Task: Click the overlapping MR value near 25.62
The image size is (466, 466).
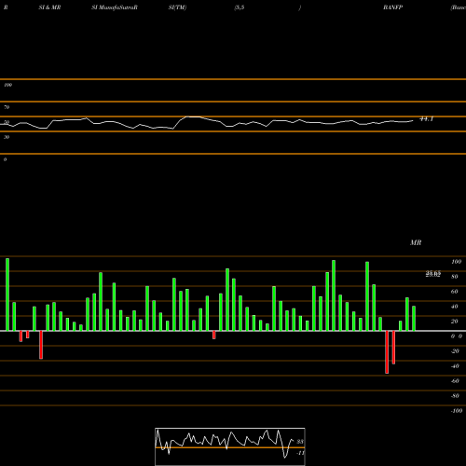Action: coord(433,274)
